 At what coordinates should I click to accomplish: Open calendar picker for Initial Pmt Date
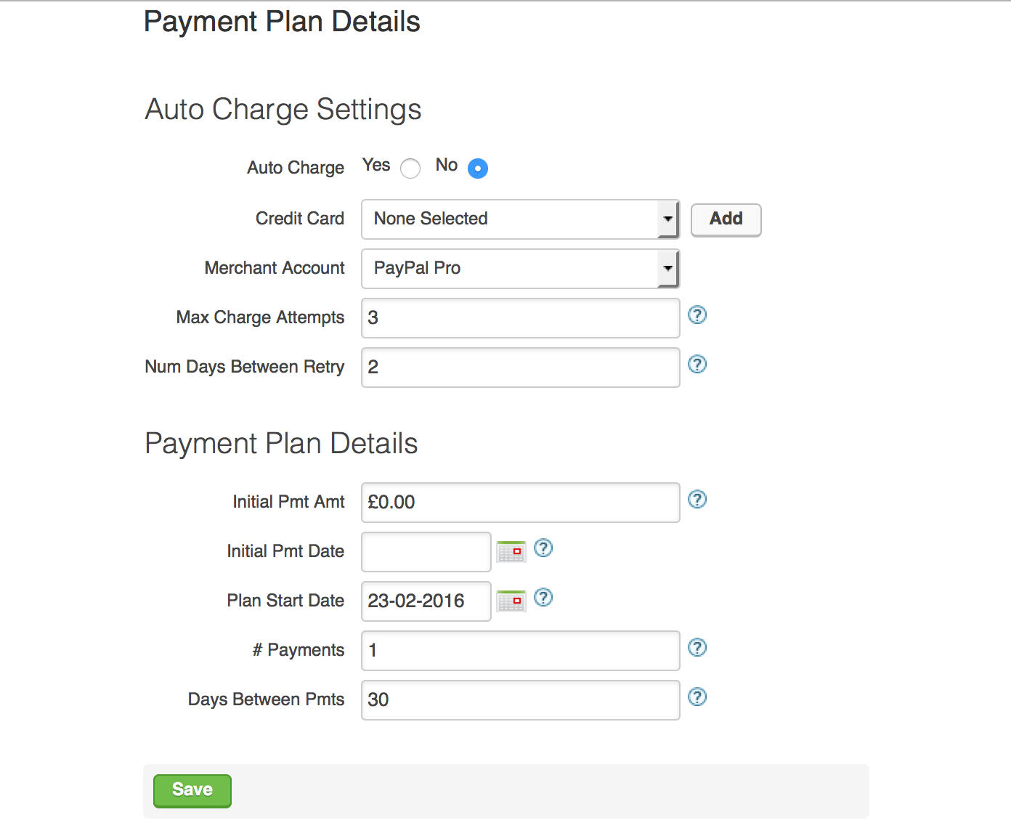[511, 551]
